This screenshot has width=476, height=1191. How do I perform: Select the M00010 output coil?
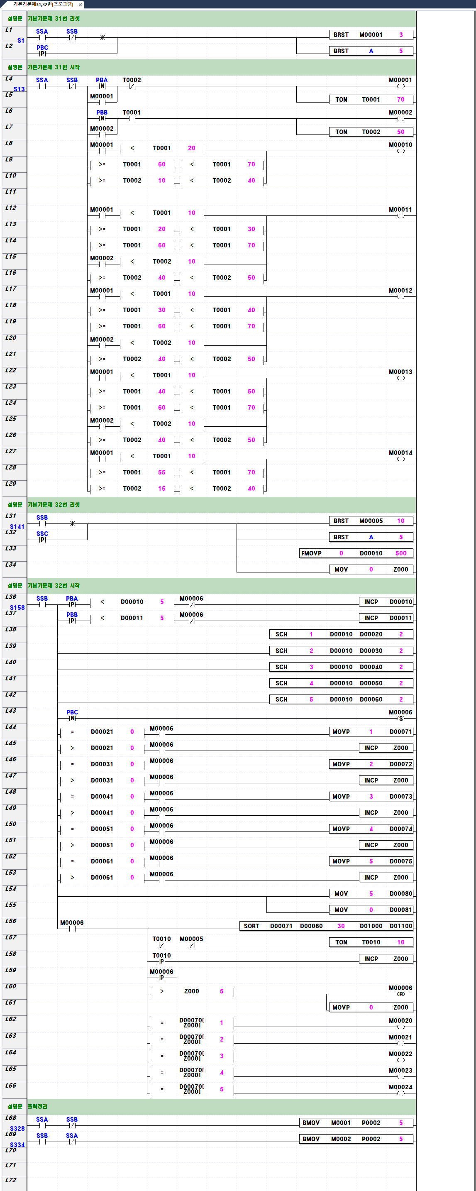coord(400,151)
